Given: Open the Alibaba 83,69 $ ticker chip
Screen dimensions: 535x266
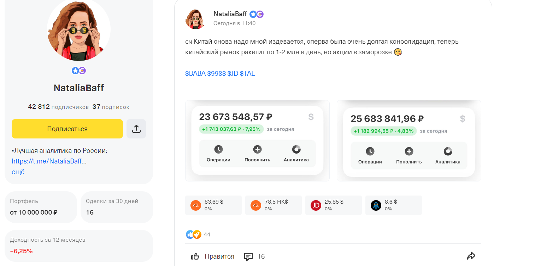Looking at the screenshot, I should pos(213,205).
